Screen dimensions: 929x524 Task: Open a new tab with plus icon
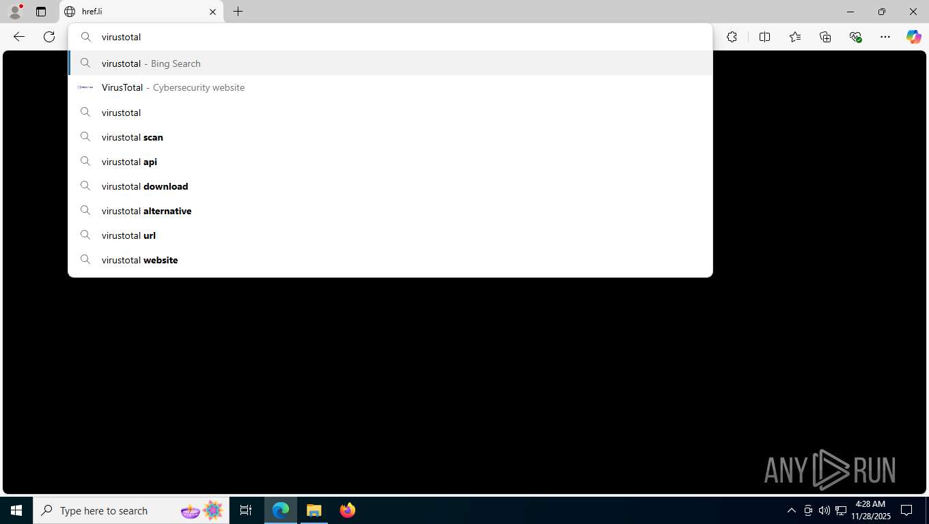click(x=238, y=12)
